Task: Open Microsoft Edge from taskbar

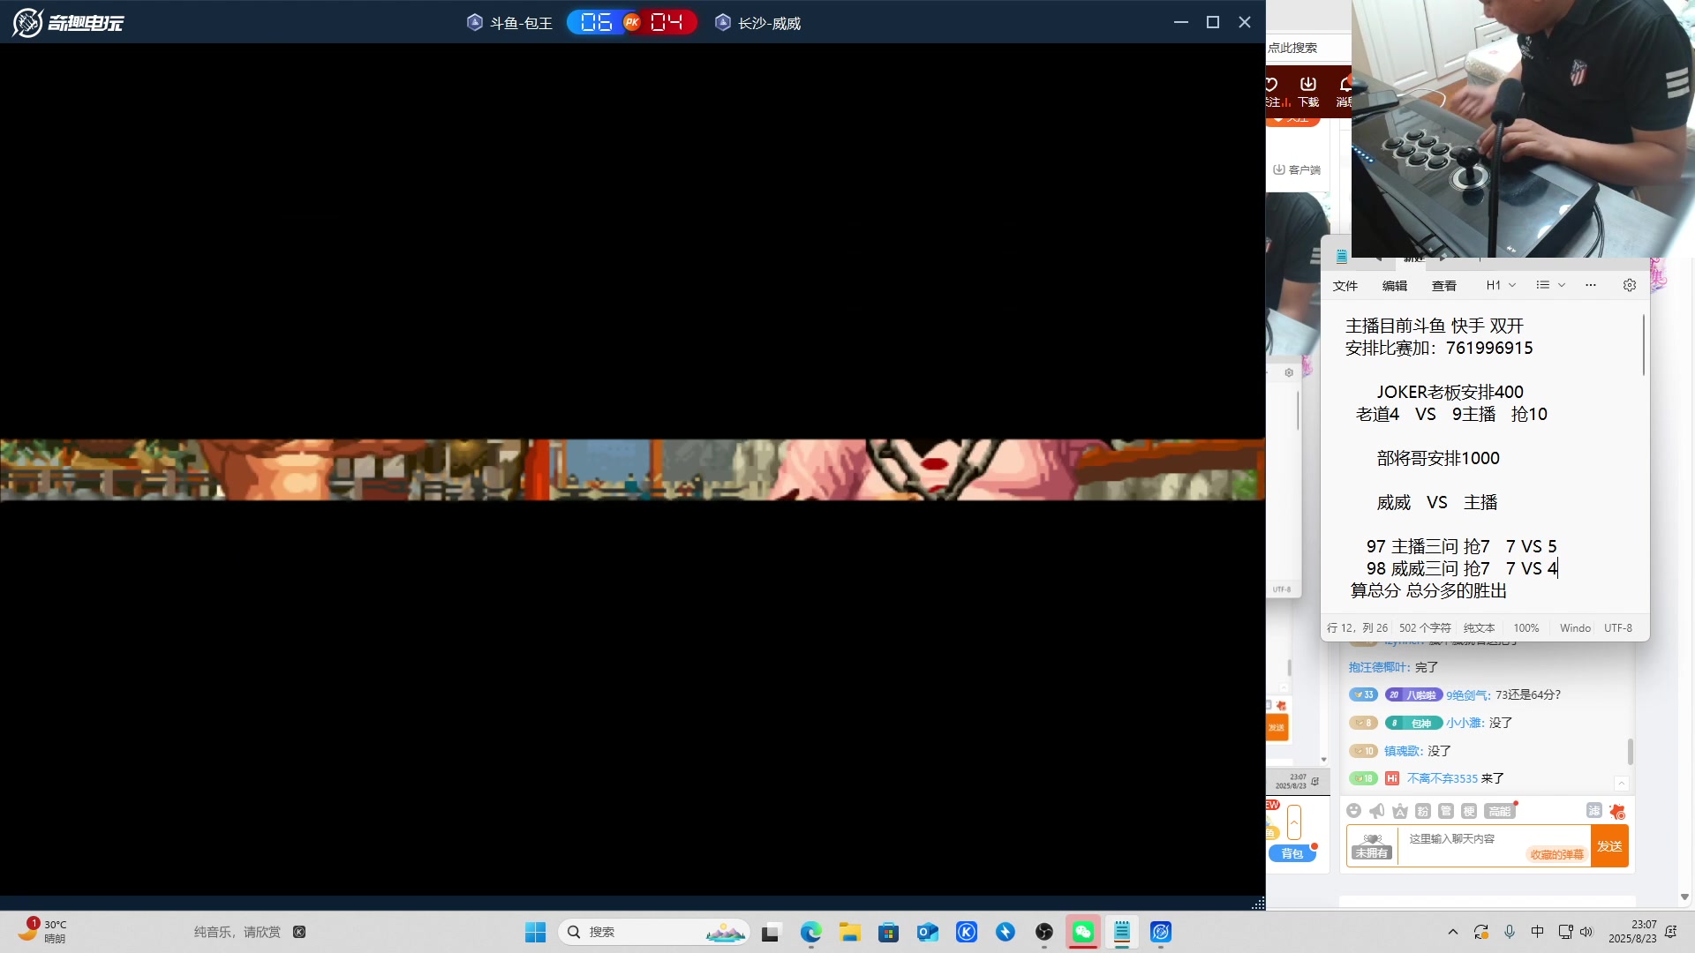Action: (810, 932)
